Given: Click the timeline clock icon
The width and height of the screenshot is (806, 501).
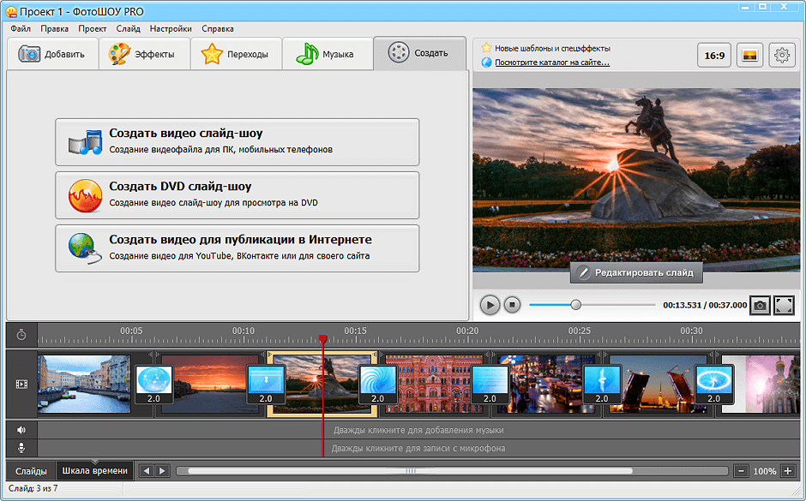Looking at the screenshot, I should tap(21, 334).
